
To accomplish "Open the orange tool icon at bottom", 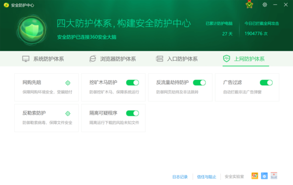I will 255,176.
